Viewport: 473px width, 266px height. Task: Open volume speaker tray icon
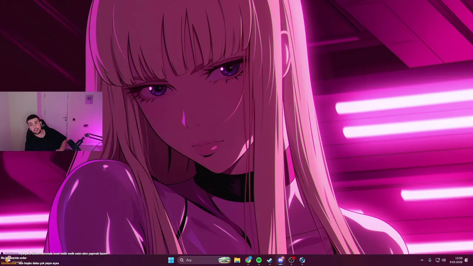coord(444,260)
